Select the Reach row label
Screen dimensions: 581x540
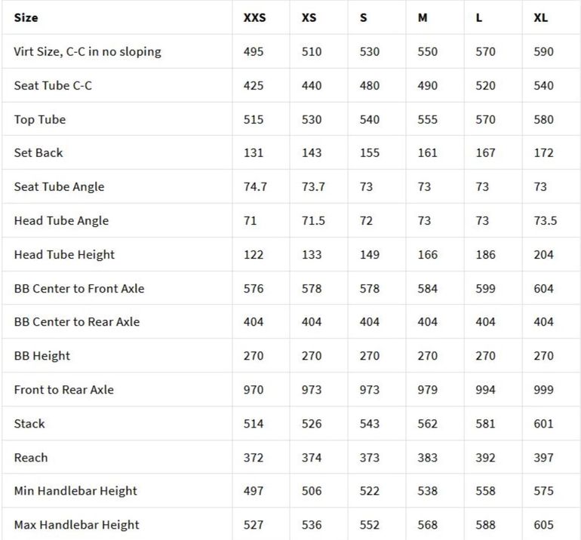pyautogui.click(x=31, y=457)
